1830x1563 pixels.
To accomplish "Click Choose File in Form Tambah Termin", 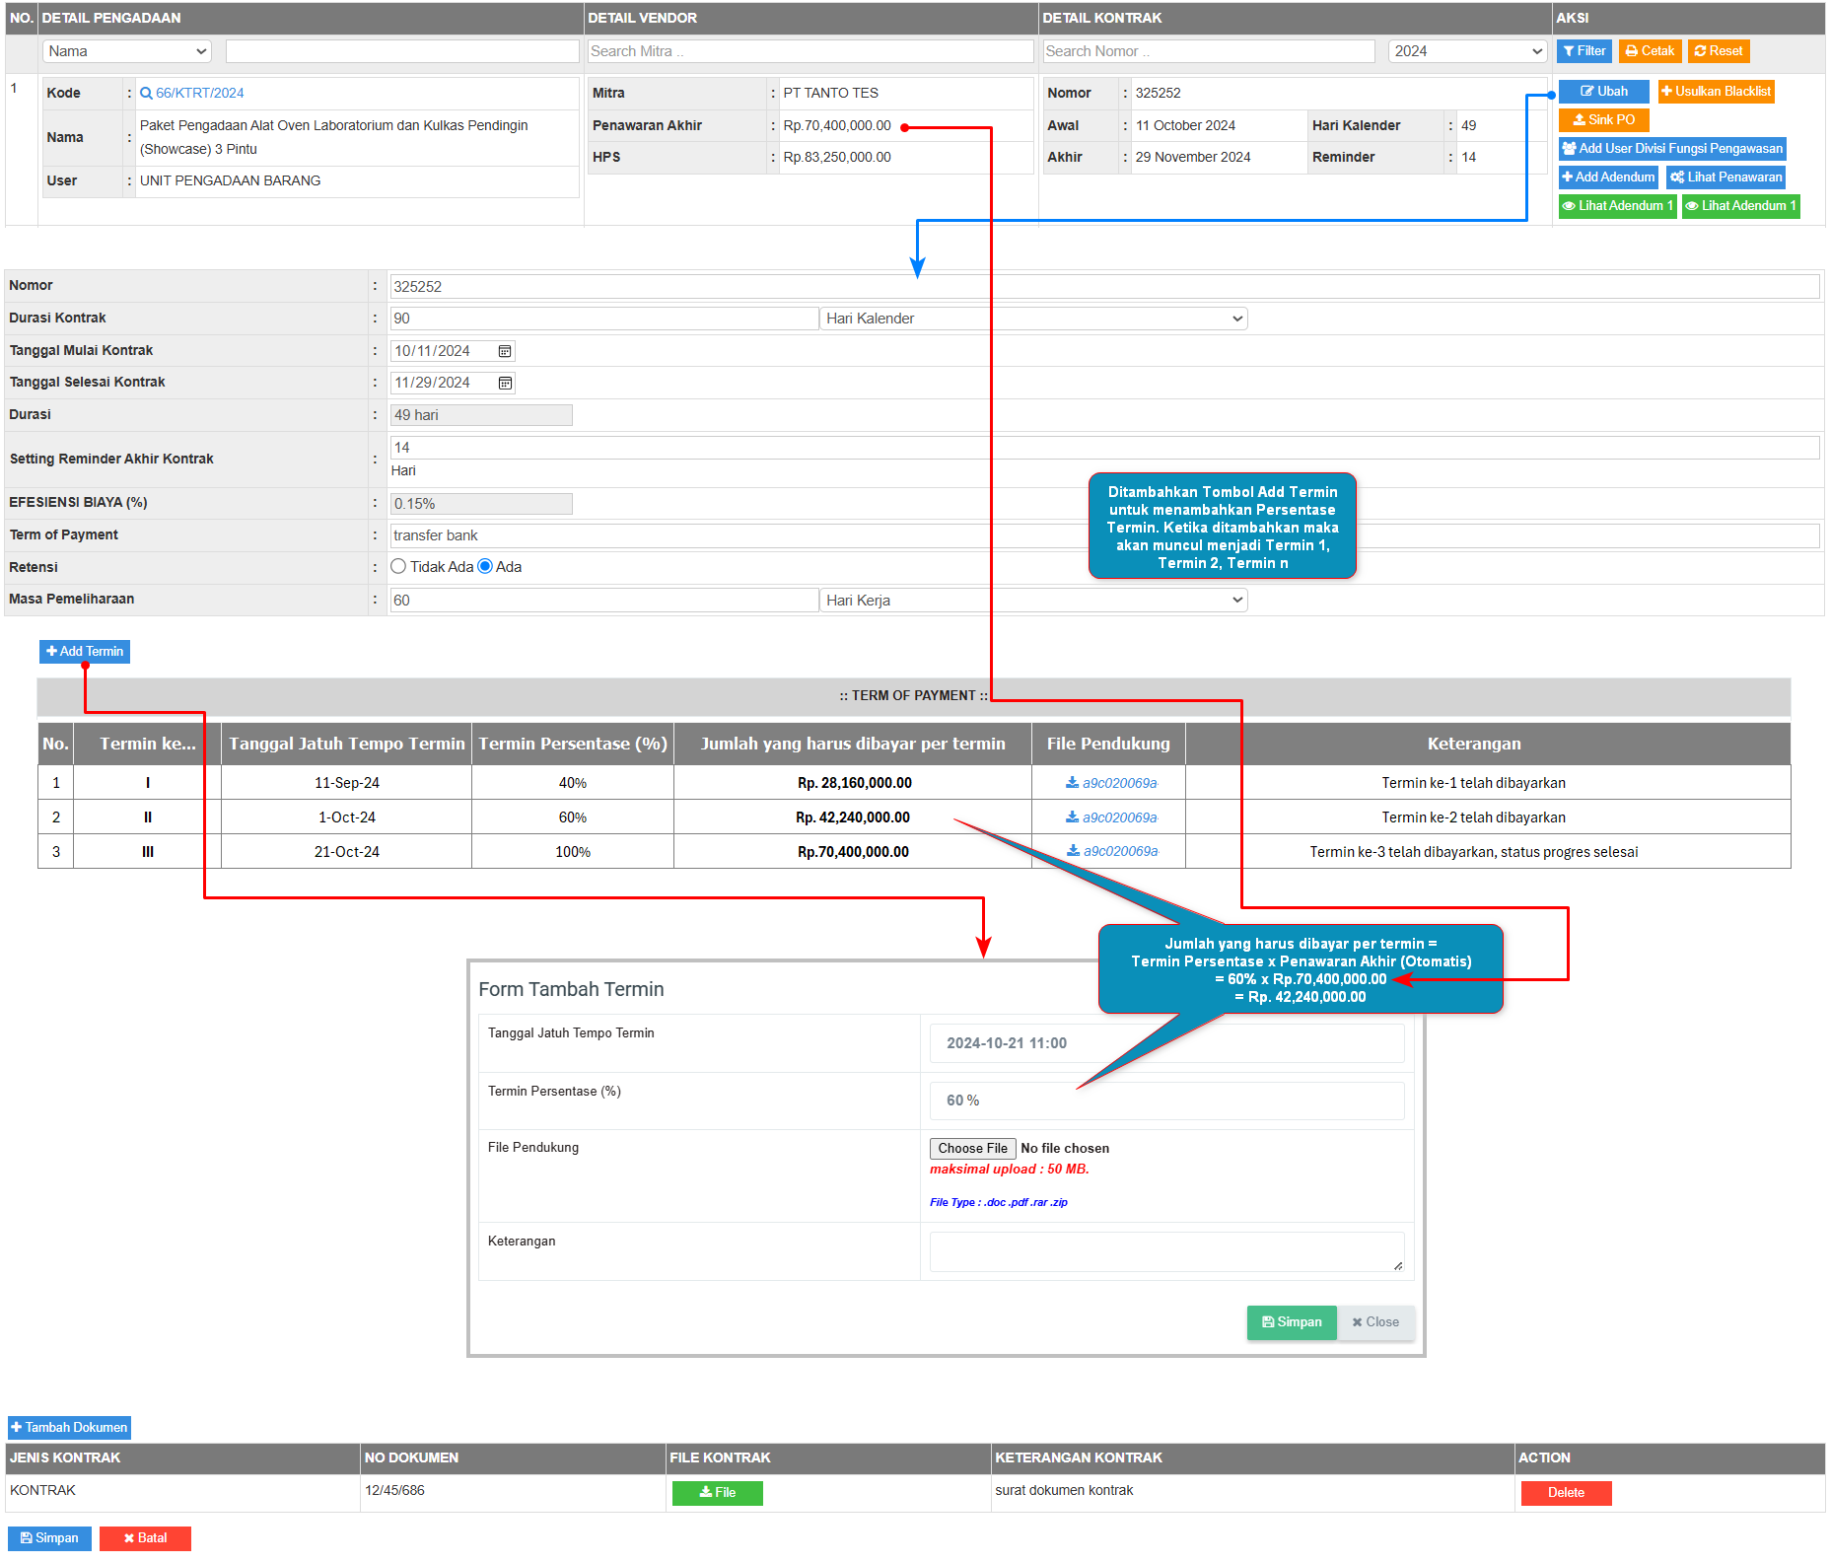I will click(972, 1149).
